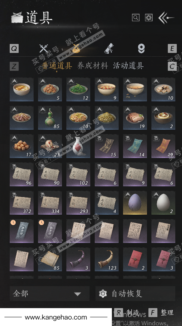This screenshot has height=326, width=182.
Task: Click the 整理 sort button
Action: click(x=161, y=313)
